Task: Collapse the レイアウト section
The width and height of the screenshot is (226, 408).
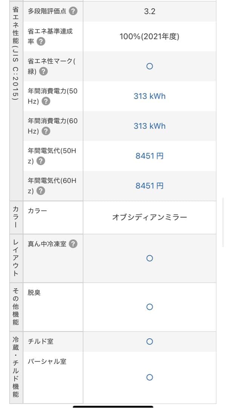Action: tap(15, 258)
